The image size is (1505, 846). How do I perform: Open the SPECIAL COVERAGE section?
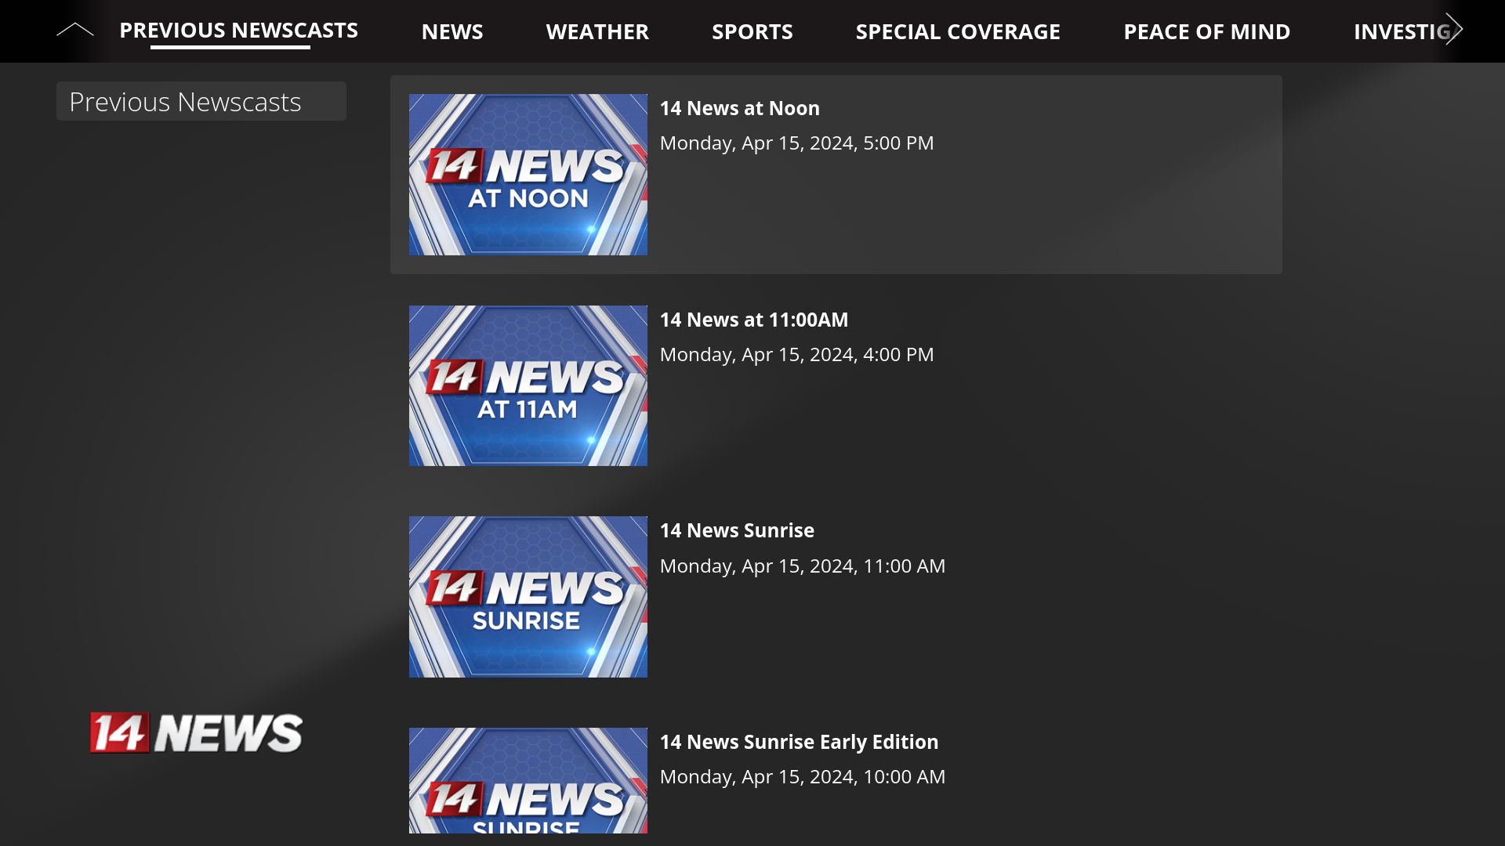coord(958,31)
